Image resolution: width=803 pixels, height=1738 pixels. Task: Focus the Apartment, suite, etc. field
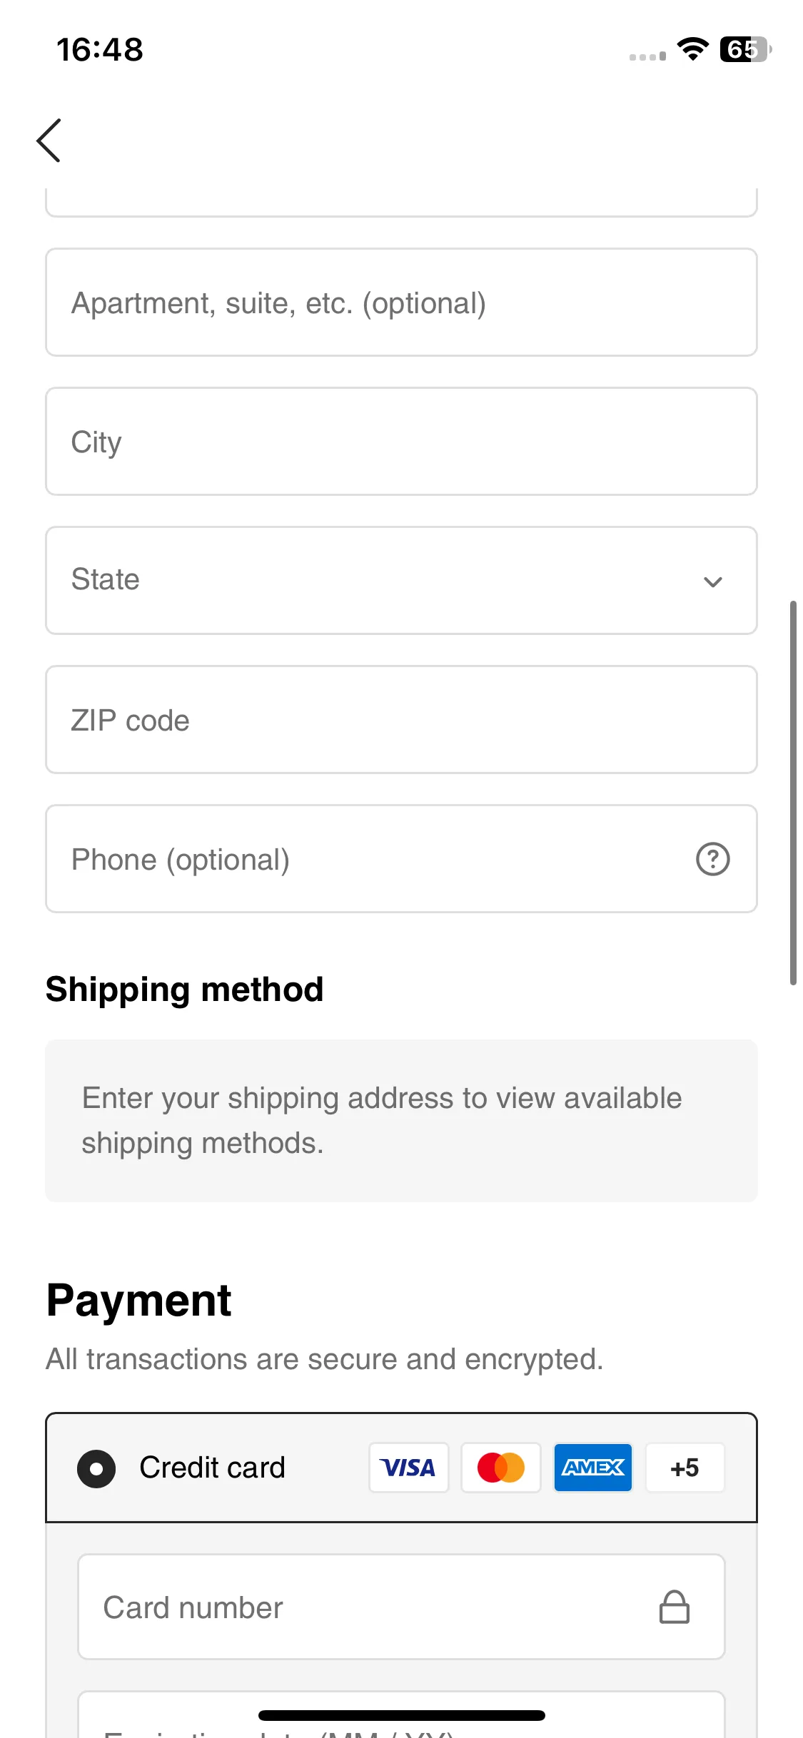(x=401, y=302)
